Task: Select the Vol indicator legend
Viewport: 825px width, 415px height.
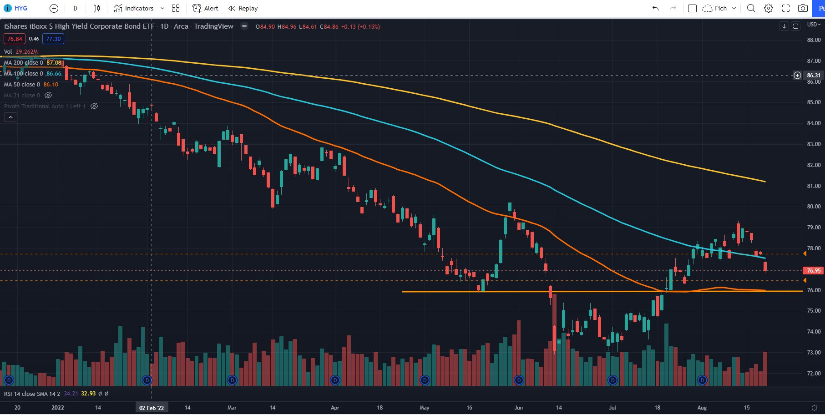Action: [x=21, y=52]
